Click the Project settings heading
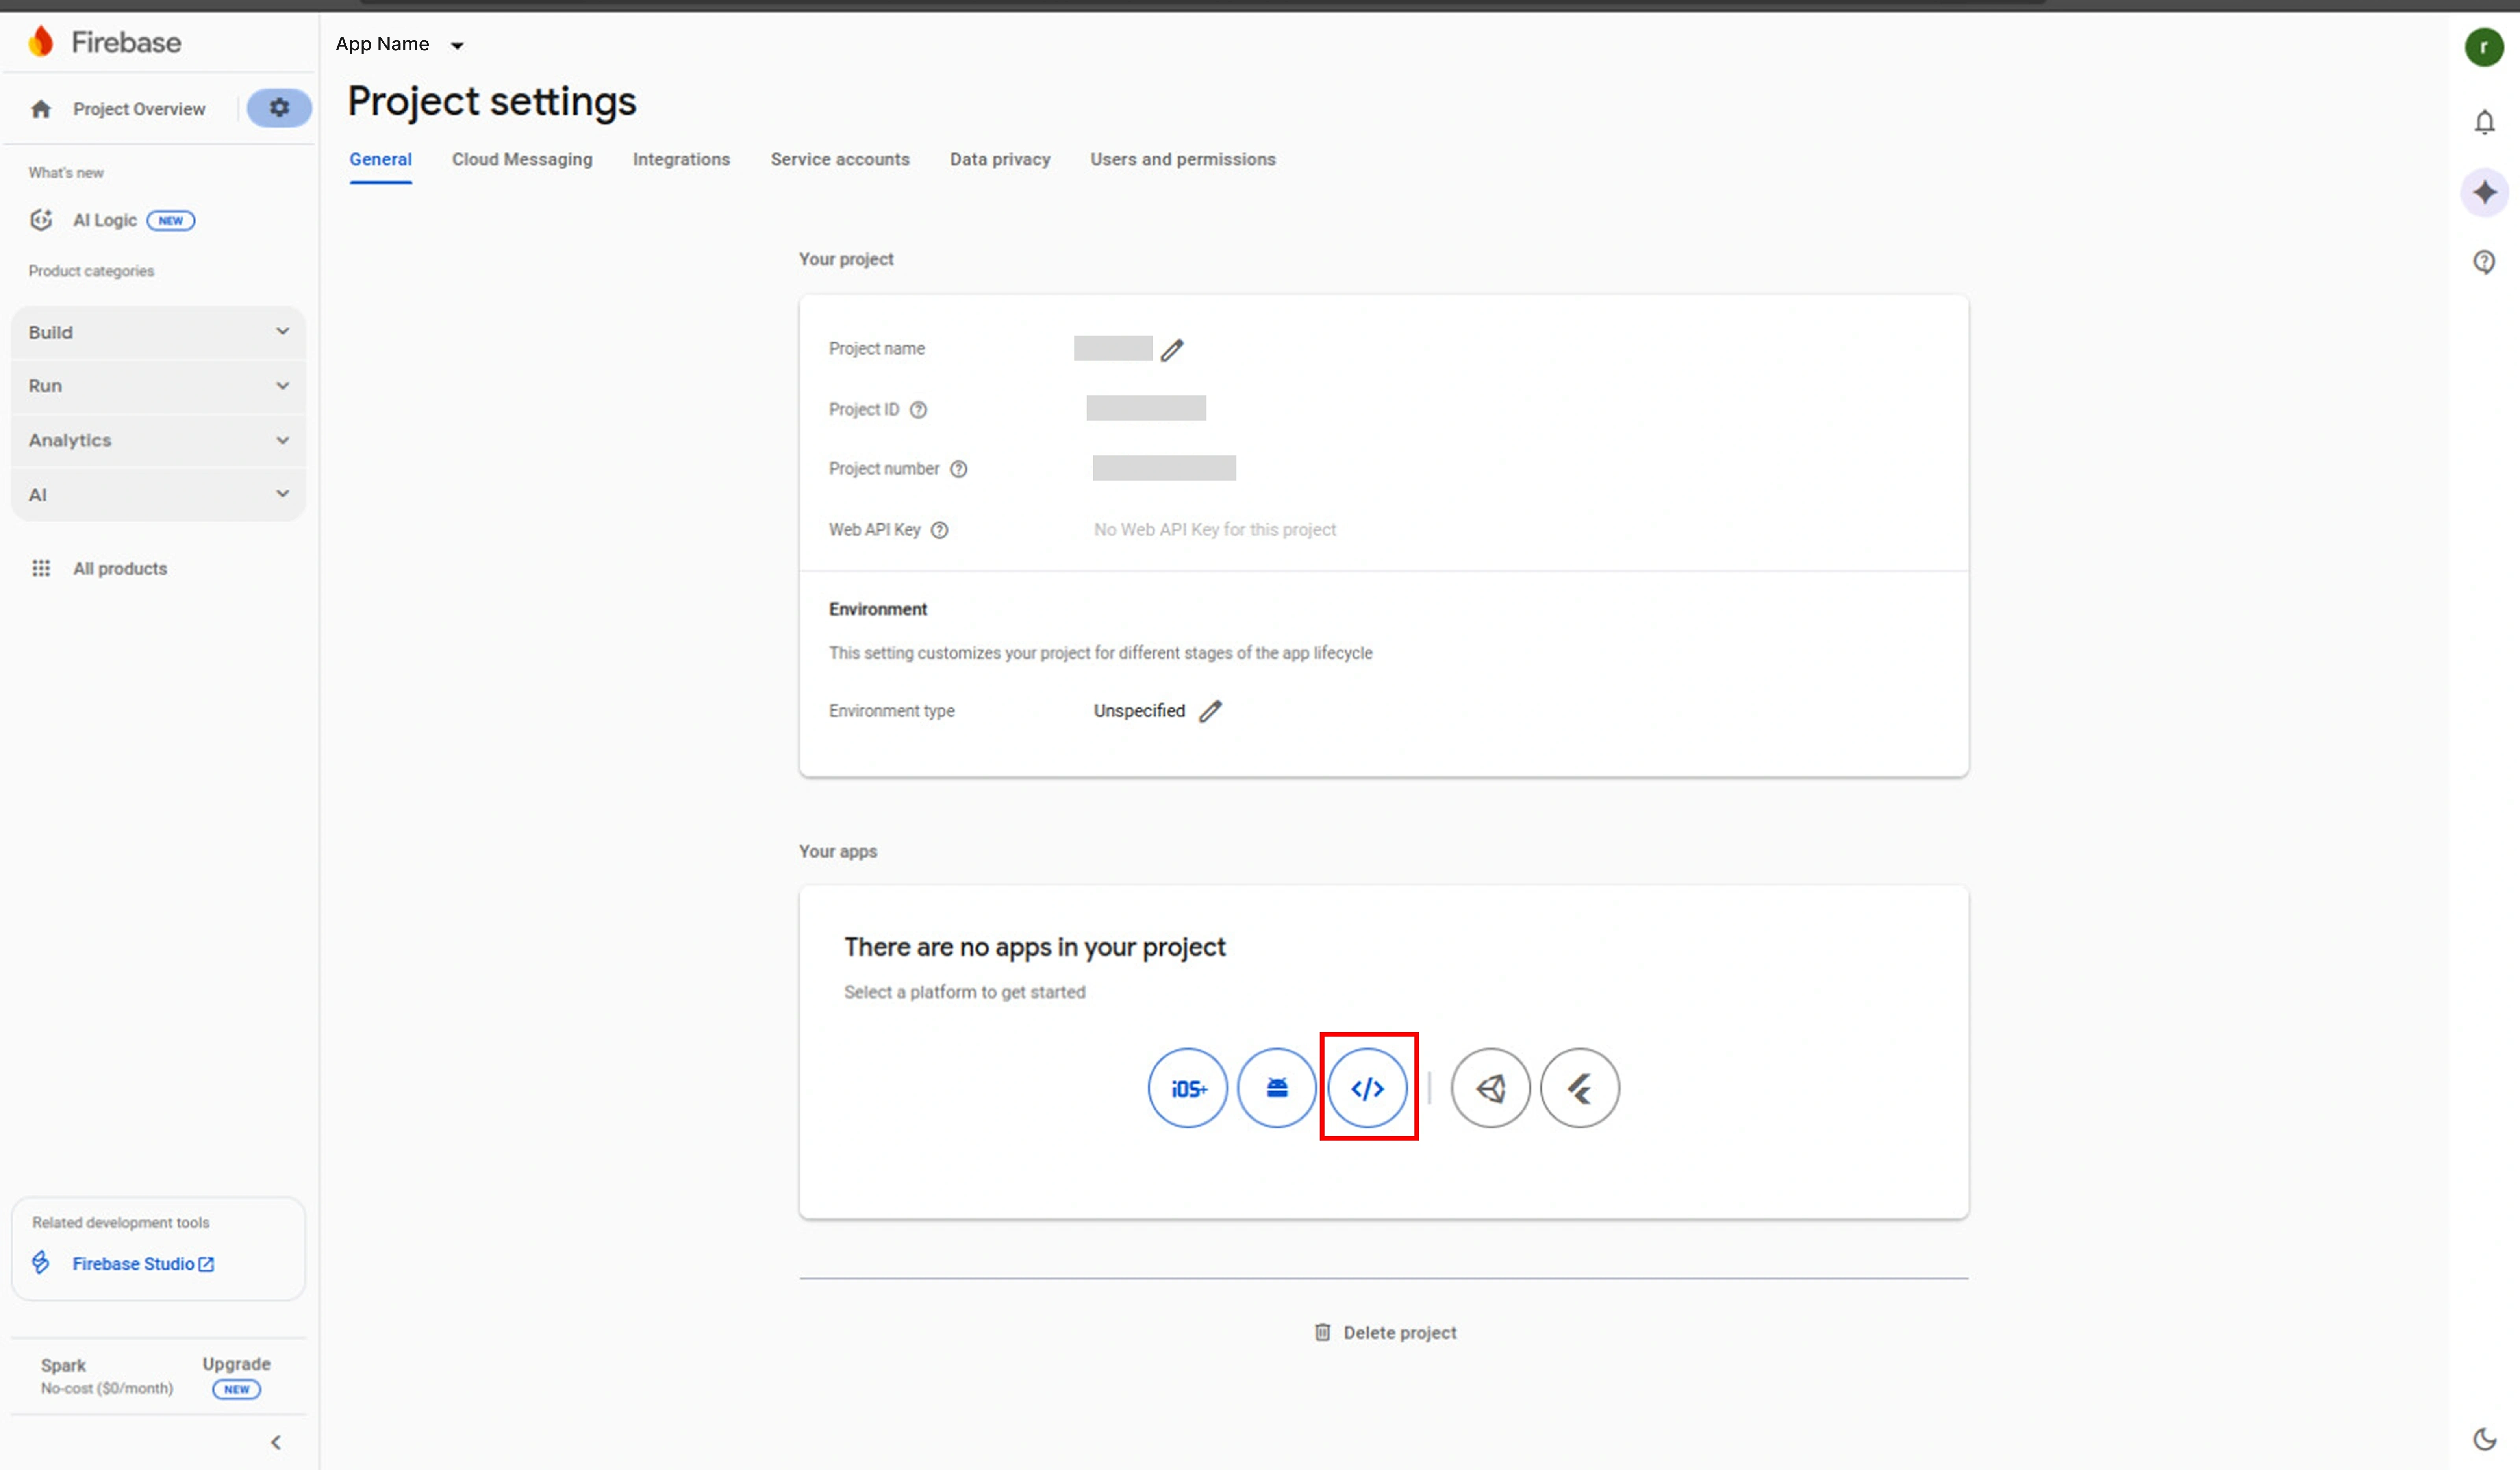Image resolution: width=2520 pixels, height=1470 pixels. coord(492,101)
